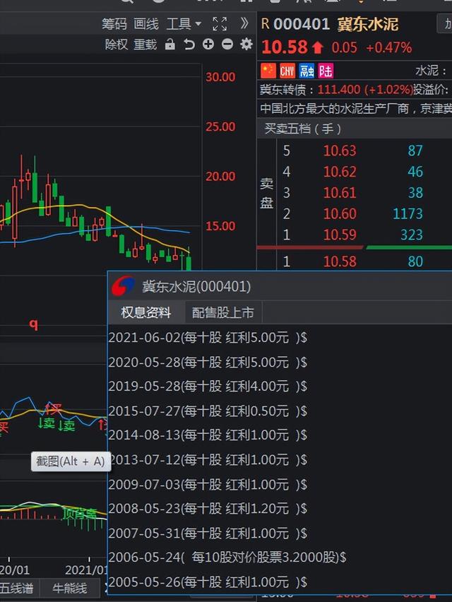Click the China flag market icon
This screenshot has height=602, width=452.
point(268,71)
